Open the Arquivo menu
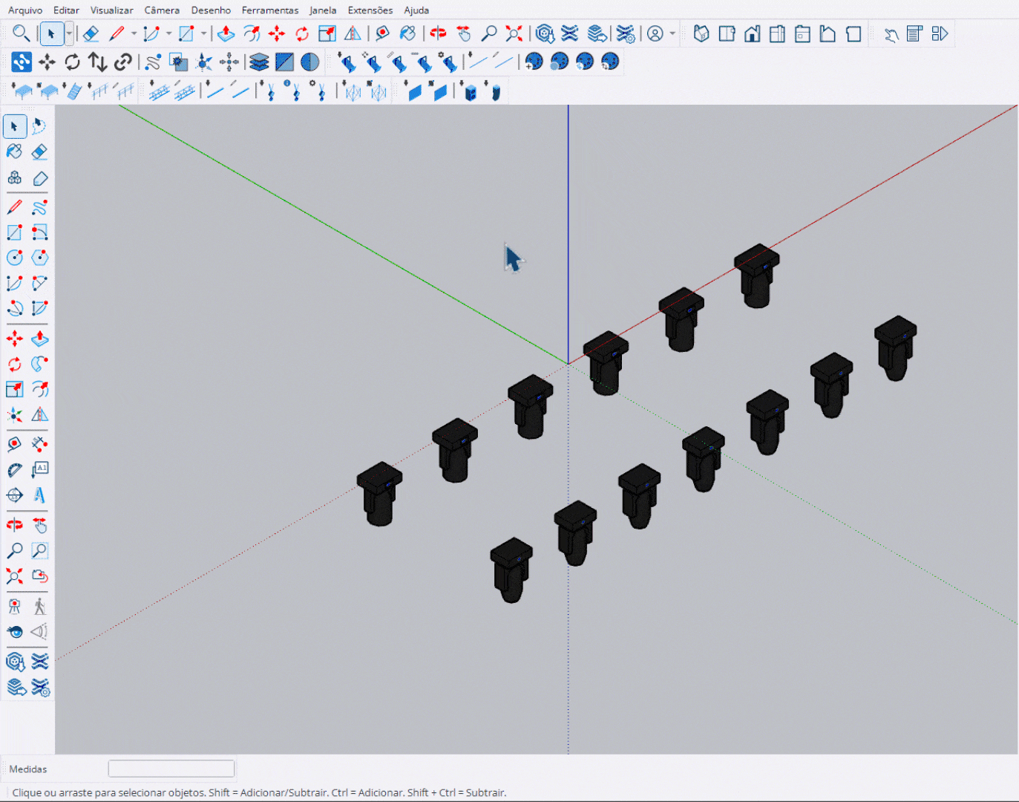The width and height of the screenshot is (1019, 802). tap(25, 10)
